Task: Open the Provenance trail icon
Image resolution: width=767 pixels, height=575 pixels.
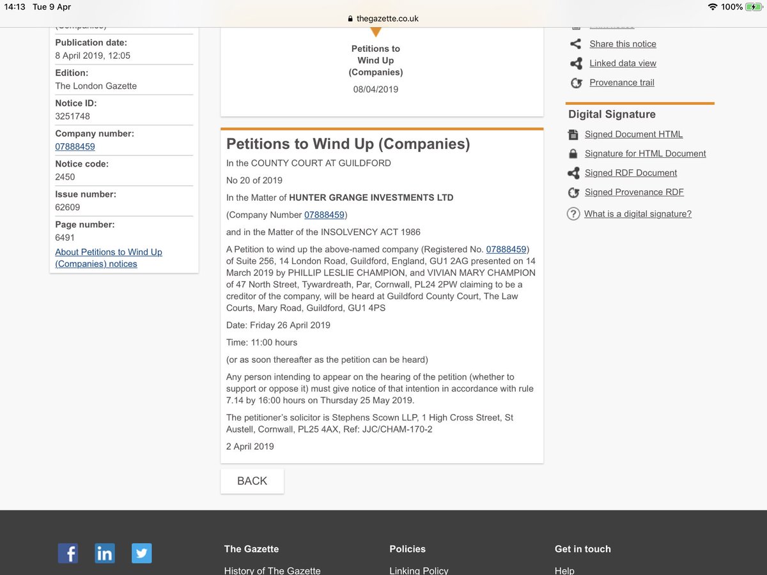Action: (x=576, y=82)
